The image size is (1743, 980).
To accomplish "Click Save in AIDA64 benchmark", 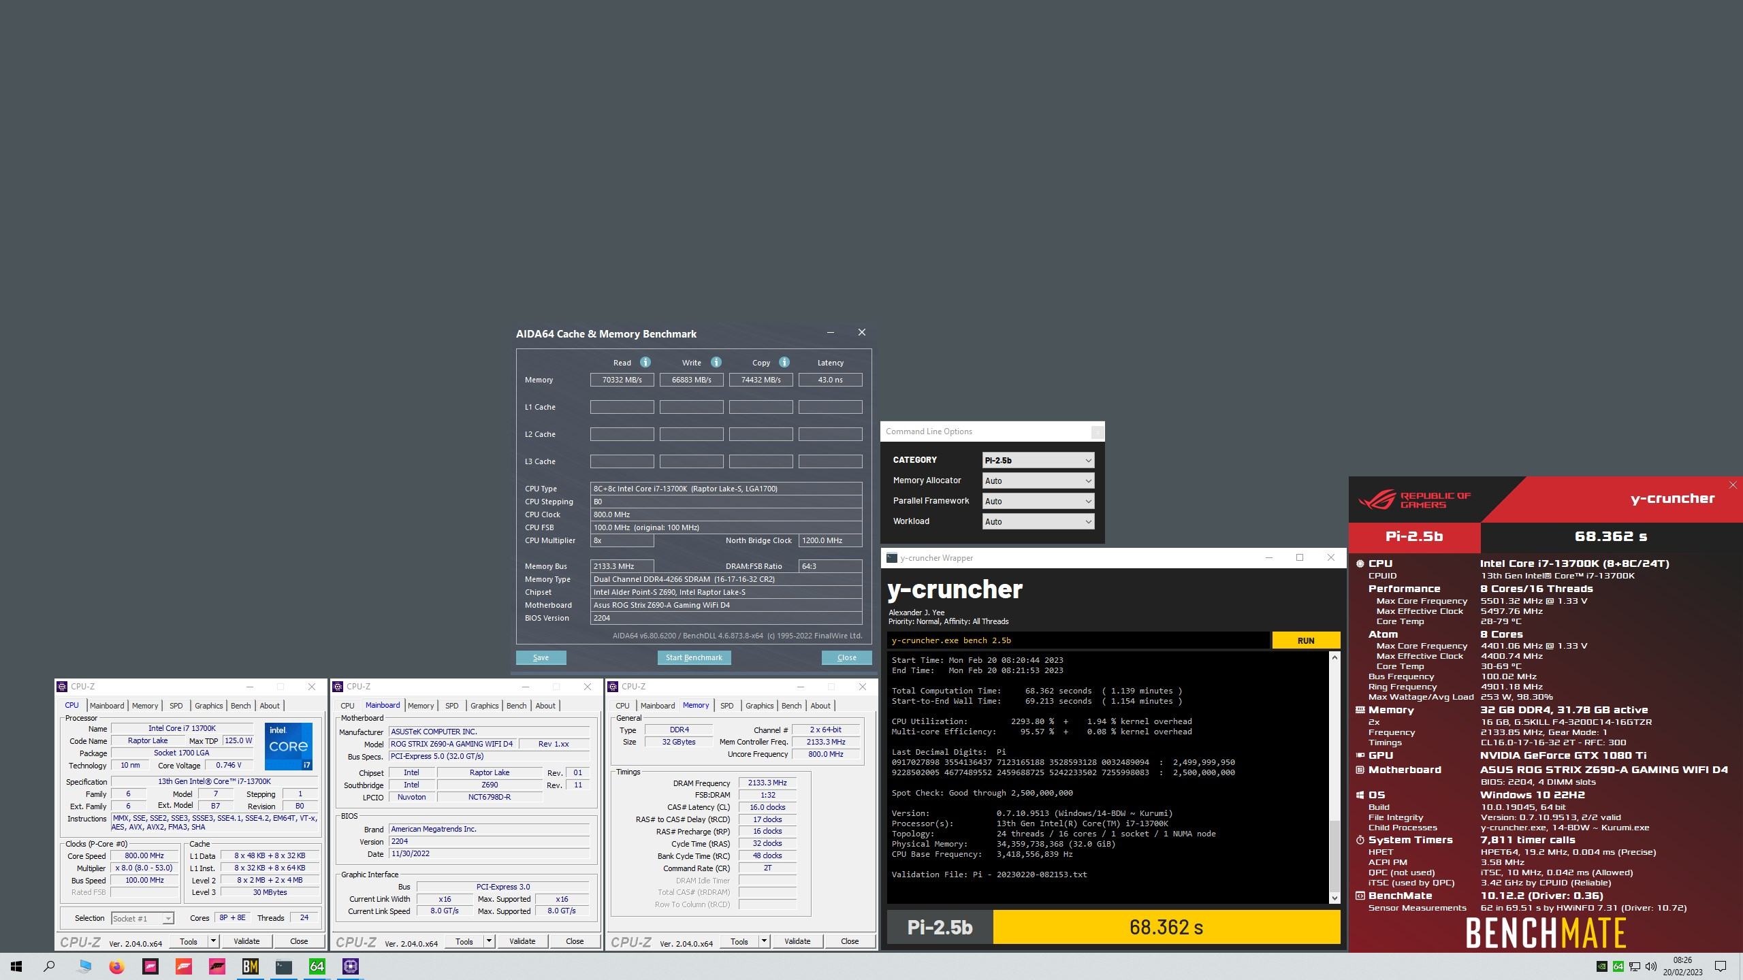I will click(x=541, y=657).
